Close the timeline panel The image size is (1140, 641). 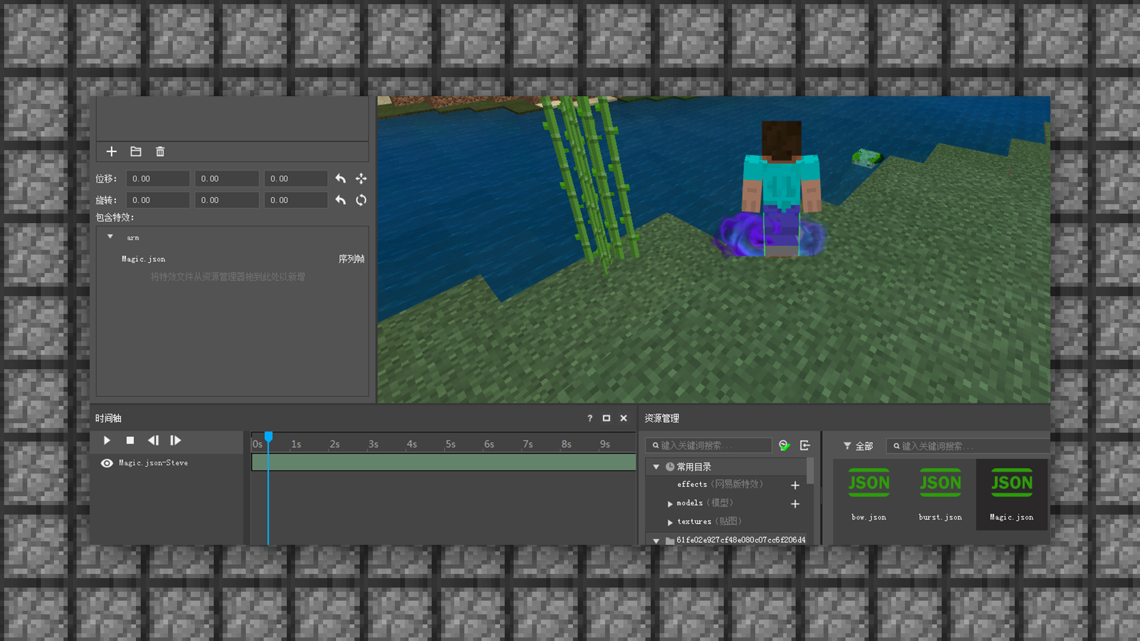[623, 418]
